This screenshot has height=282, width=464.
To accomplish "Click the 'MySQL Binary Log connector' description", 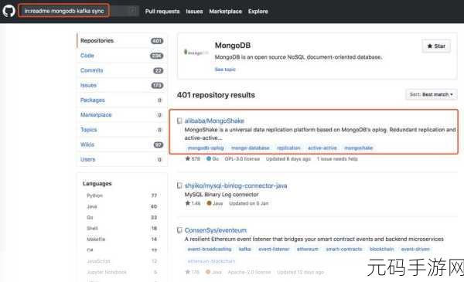I will tap(221, 195).
